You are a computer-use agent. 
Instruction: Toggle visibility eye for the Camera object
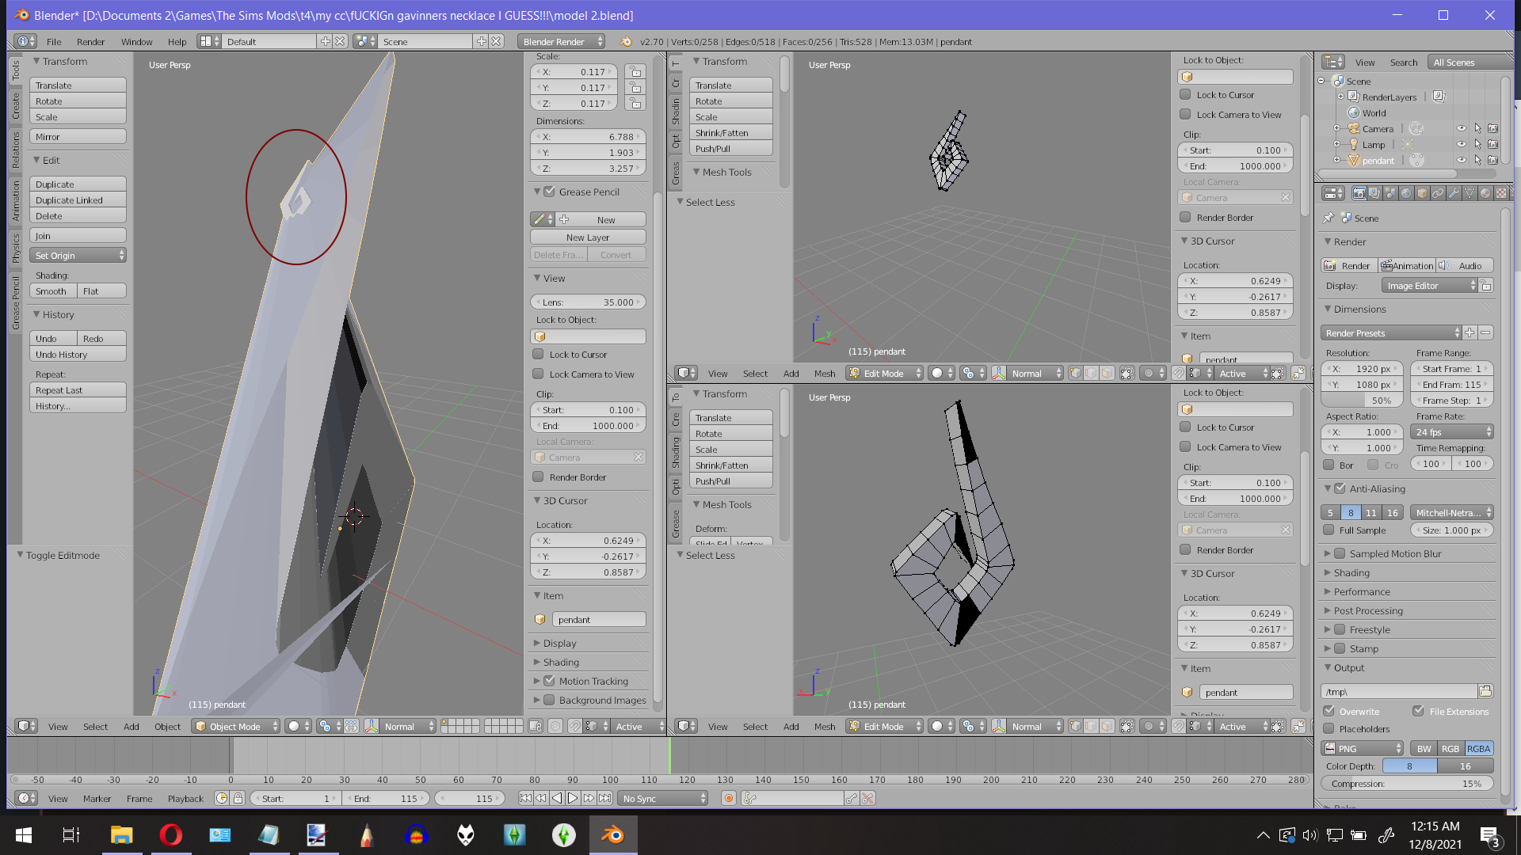pos(1462,129)
